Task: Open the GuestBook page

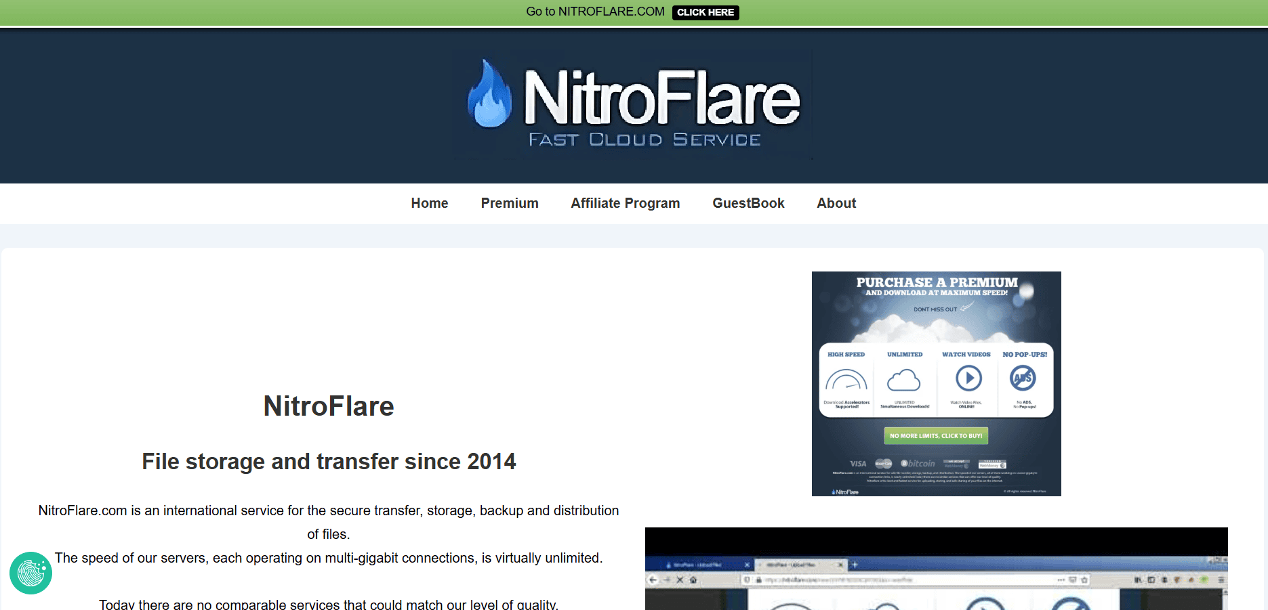Action: pos(748,203)
